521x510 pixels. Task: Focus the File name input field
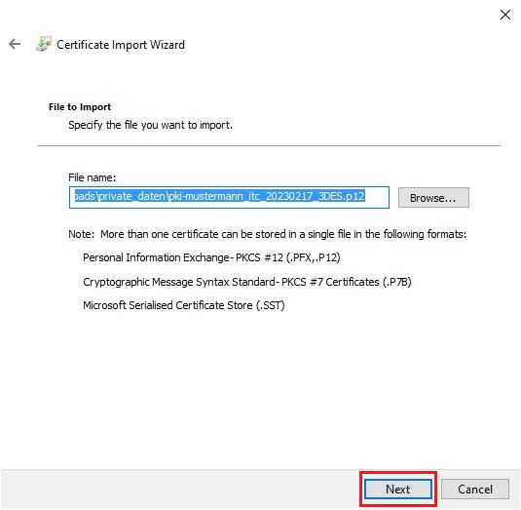[x=229, y=197]
